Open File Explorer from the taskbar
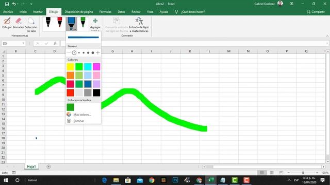Image resolution: width=330 pixels, height=185 pixels. (116, 180)
